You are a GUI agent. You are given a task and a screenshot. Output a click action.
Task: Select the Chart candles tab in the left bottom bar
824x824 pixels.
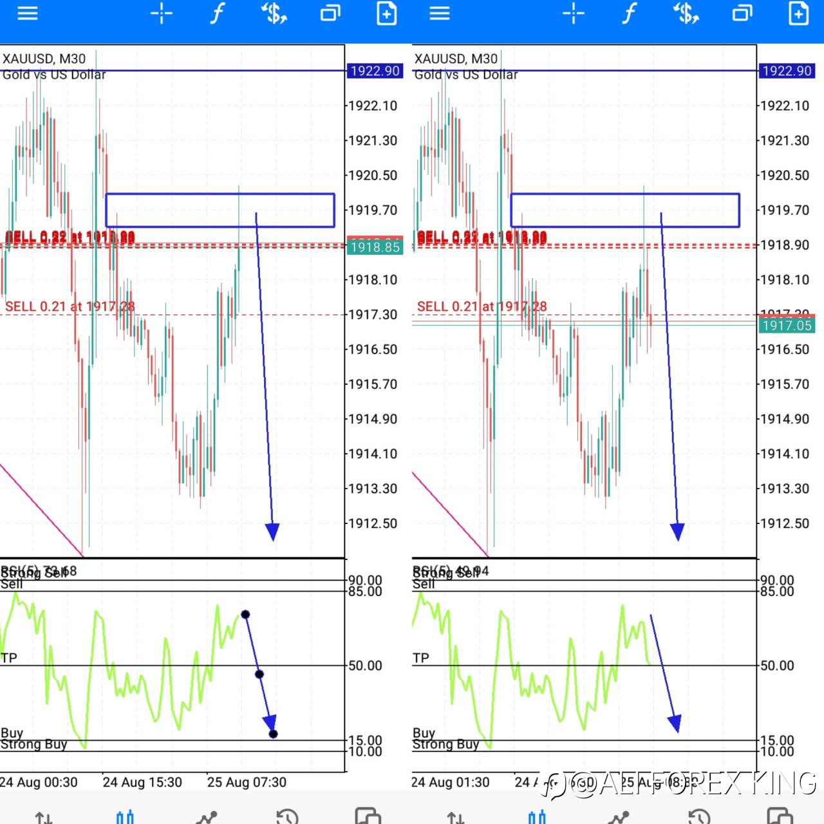[126, 816]
